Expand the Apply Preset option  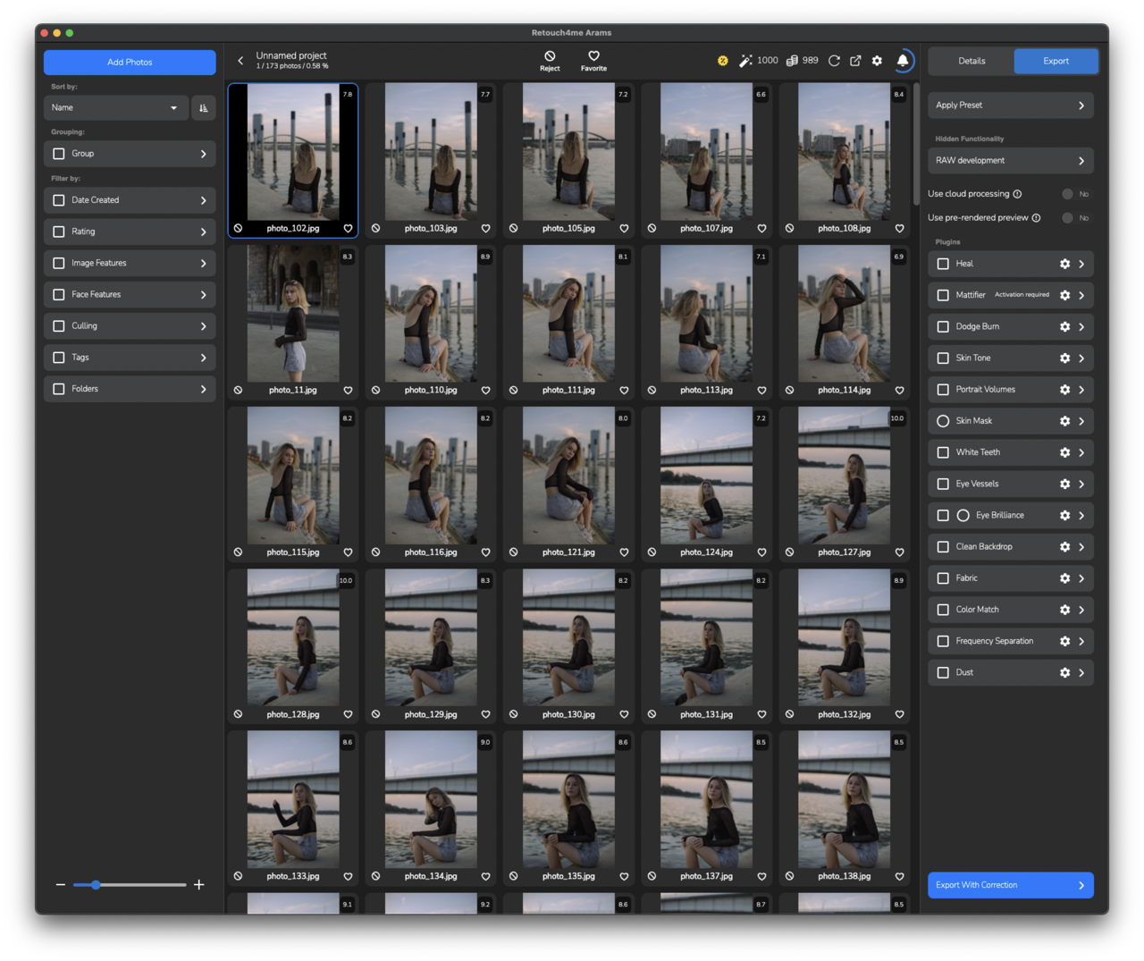pos(1010,105)
